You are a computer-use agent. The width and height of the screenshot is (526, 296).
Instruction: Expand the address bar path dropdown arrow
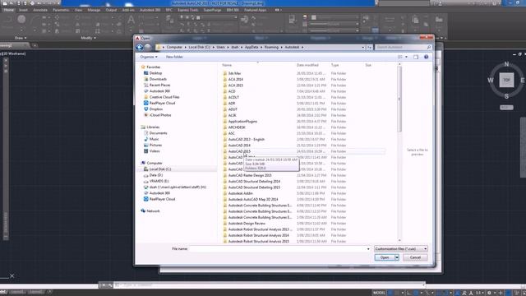pos(363,48)
